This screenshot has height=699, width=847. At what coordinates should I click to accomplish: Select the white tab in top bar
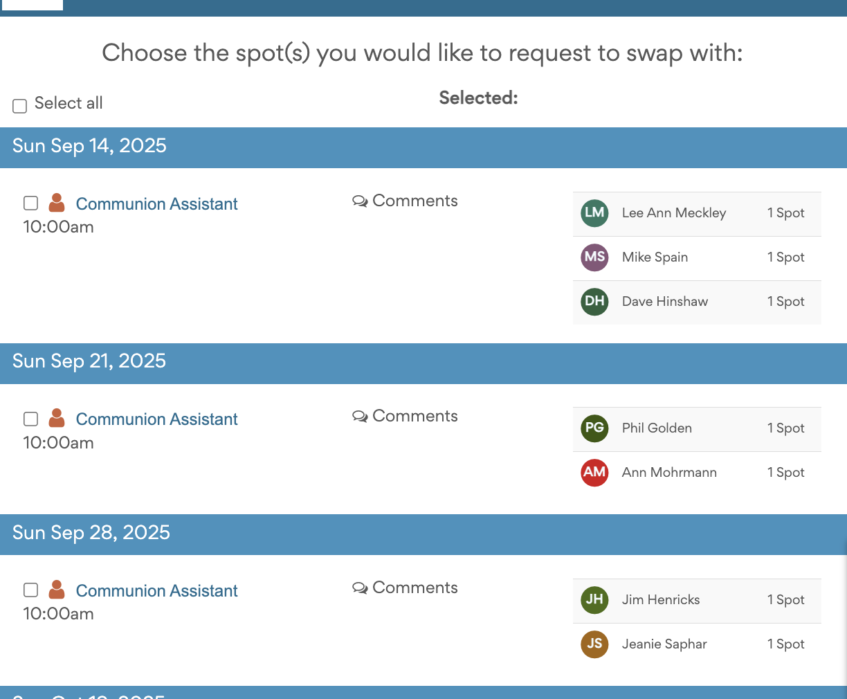33,5
